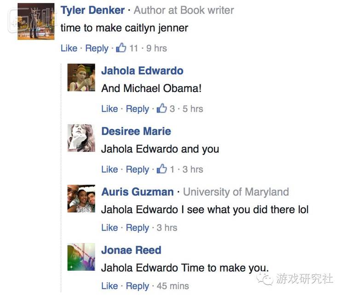Open Auris Guzman's avatar image
The image size is (345, 296).
(81, 198)
